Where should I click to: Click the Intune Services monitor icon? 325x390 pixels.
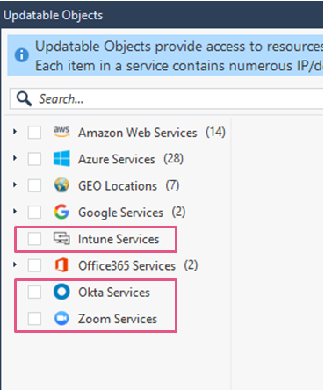point(61,238)
